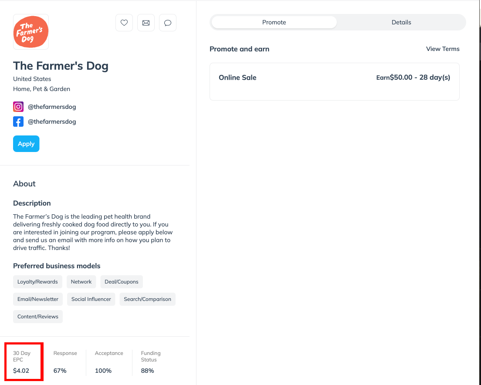Click the About heading
Screen dimensions: 481x385
(24, 184)
